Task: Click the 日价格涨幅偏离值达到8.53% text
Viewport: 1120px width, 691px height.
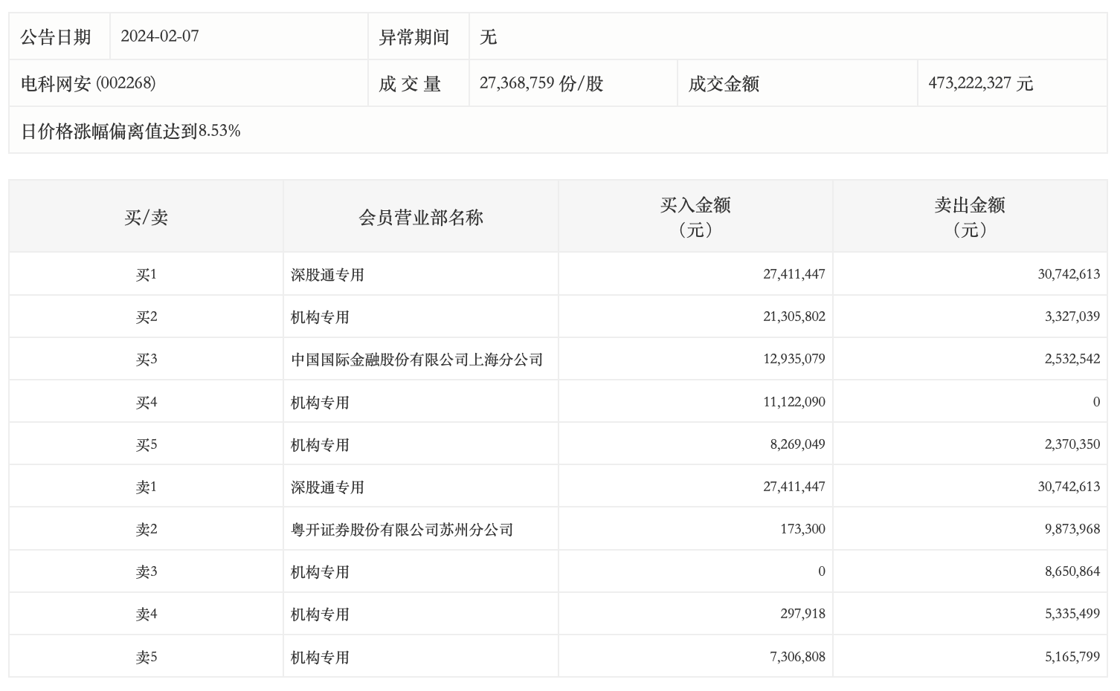Action: pyautogui.click(x=130, y=132)
